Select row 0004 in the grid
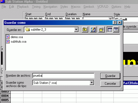Viewport: 138px width, 103px height. click(x=5, y=96)
